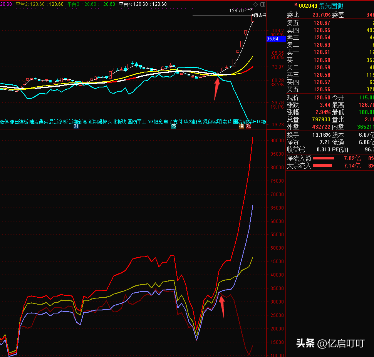This screenshot has height=357, width=374.
Task: Open the 榜 badge under the candlesticks
Action: point(242,126)
